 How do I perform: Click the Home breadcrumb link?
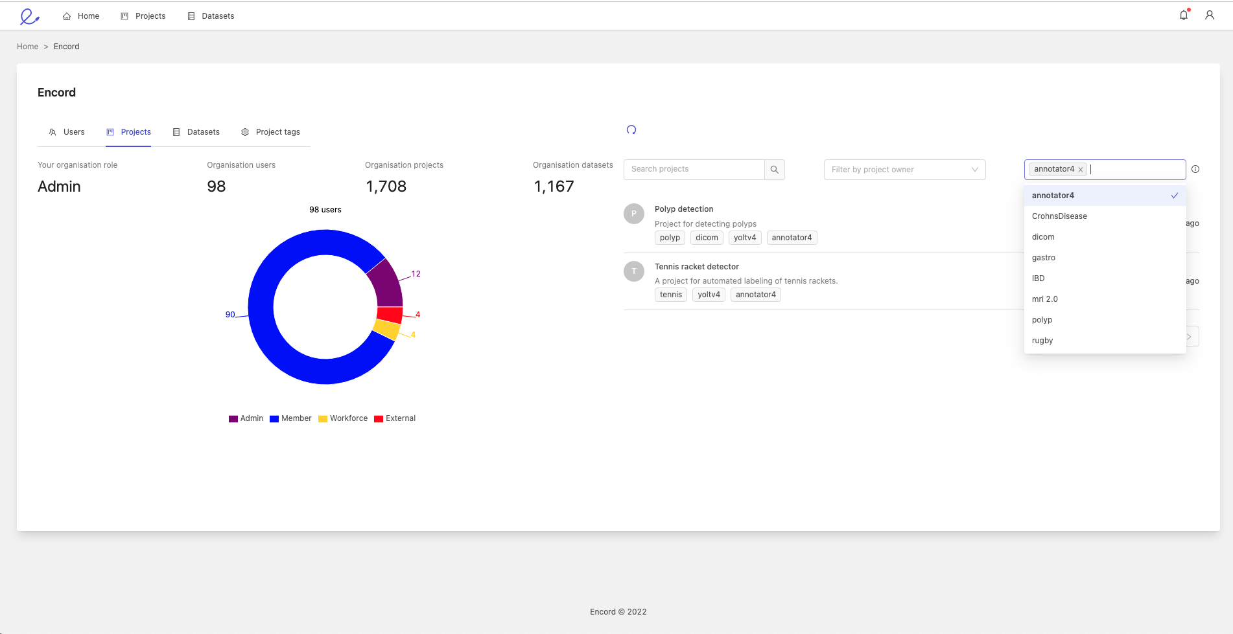click(28, 47)
